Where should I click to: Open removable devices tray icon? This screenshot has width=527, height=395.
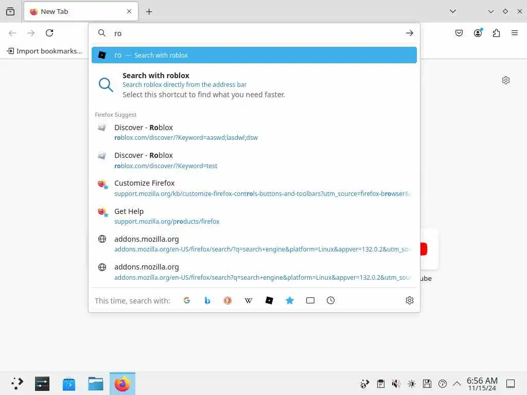pyautogui.click(x=427, y=384)
